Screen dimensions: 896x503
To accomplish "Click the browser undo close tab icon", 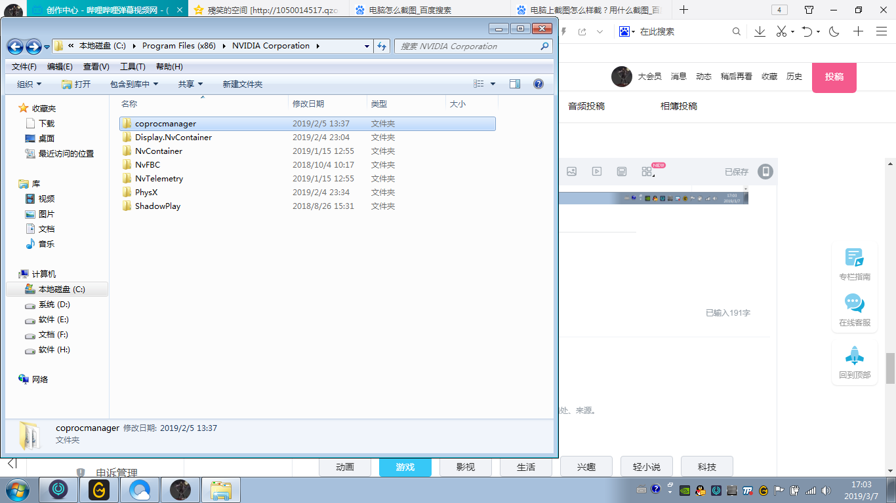I will click(807, 31).
